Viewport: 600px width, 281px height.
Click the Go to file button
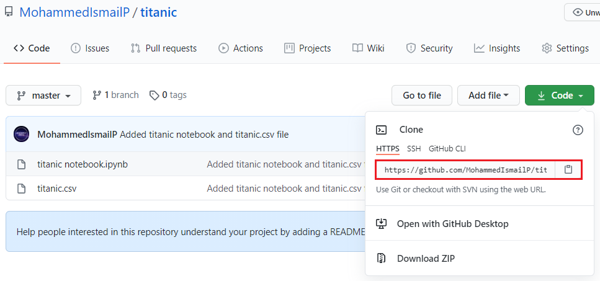click(422, 96)
